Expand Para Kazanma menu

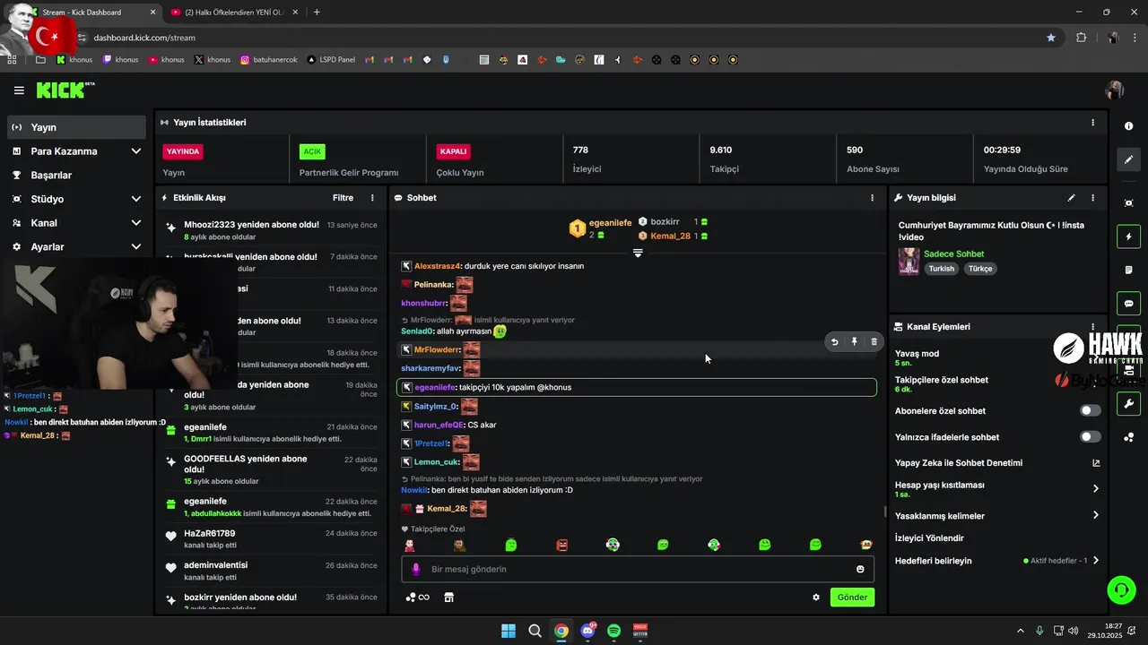[136, 151]
